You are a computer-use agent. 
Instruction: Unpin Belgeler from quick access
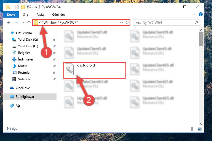[x=54, y=53]
